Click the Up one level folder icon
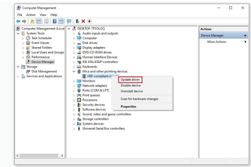 (32, 21)
